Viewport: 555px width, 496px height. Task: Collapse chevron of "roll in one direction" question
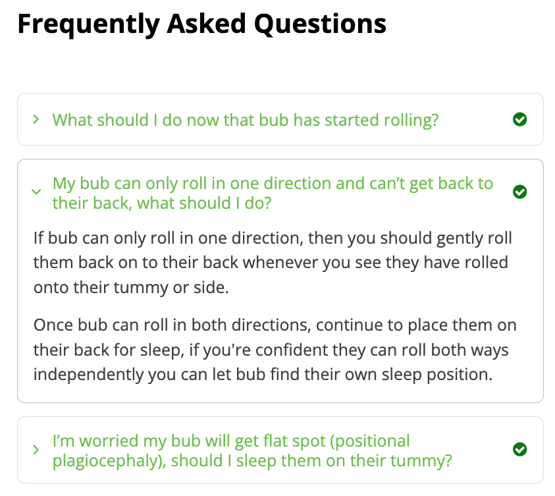(x=36, y=192)
